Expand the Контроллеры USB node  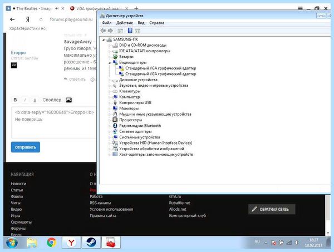110,103
